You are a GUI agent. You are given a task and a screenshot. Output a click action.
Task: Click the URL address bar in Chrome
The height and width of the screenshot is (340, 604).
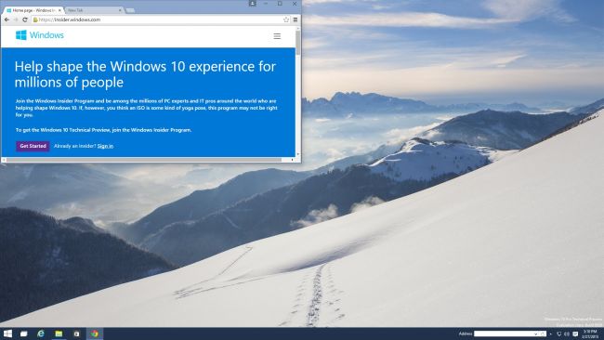pyautogui.click(x=160, y=20)
